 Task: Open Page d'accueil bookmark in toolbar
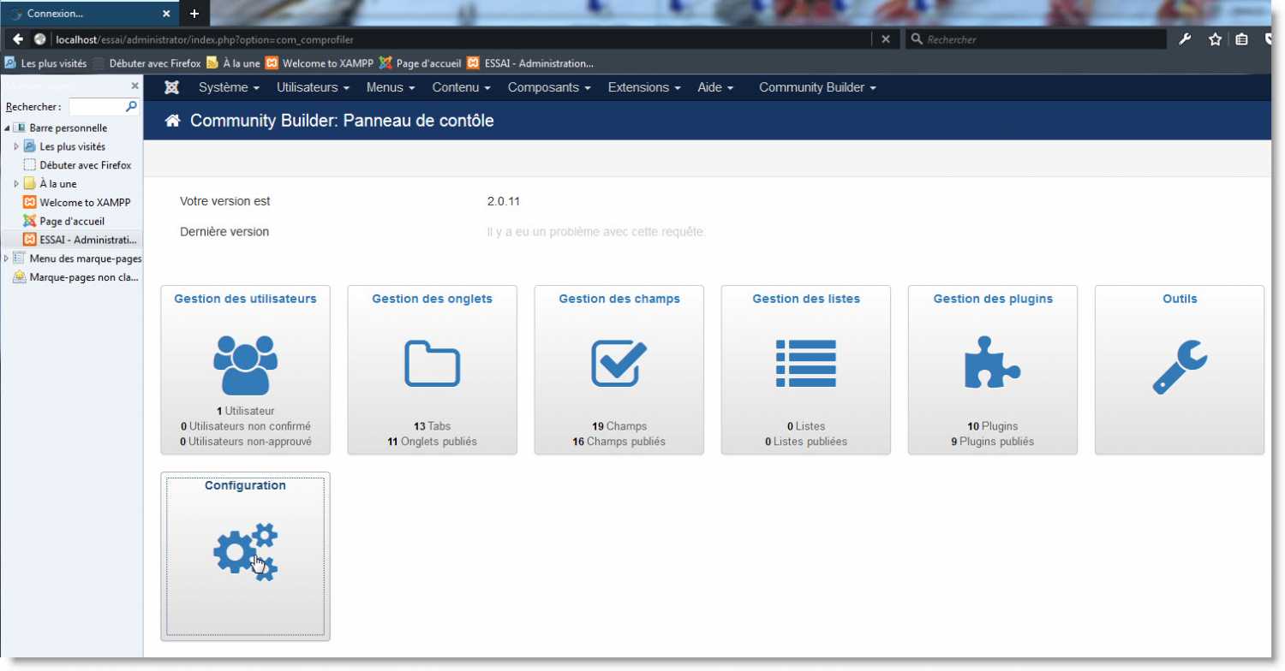coord(420,63)
